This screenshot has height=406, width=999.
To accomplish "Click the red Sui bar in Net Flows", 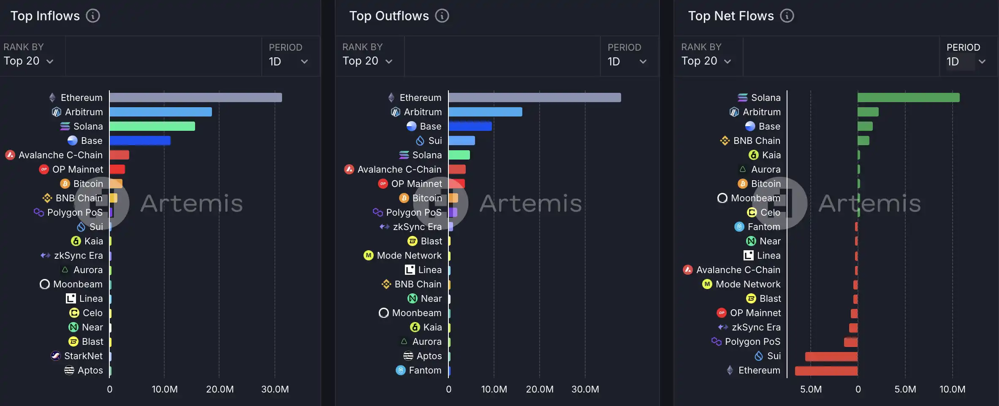I will [x=831, y=356].
